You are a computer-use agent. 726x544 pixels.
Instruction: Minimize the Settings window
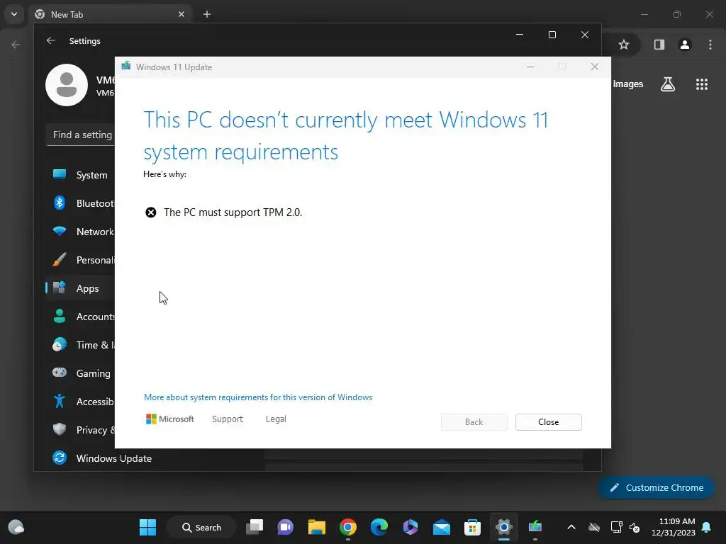click(x=520, y=35)
